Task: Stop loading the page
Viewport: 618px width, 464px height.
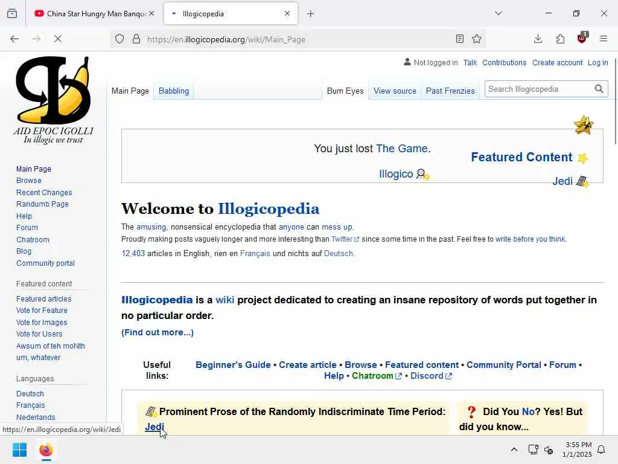Action: tap(57, 39)
